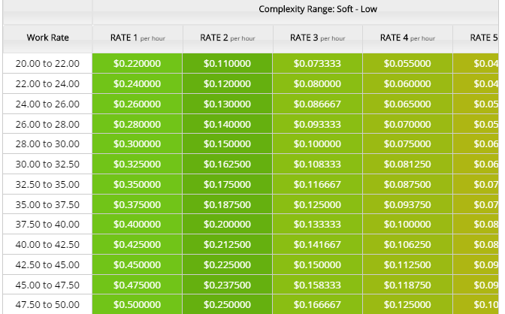The image size is (505, 314).
Task: Select the RATE 2 per hour header
Action: [228, 38]
